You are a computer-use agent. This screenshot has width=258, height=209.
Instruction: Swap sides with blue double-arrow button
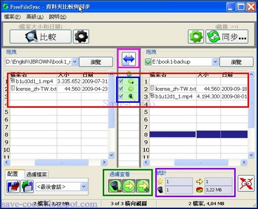tap(129, 59)
